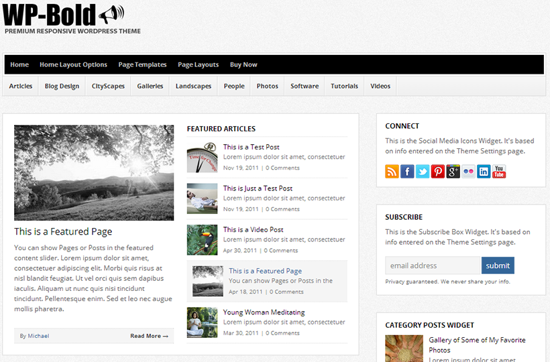Open the Pinterest icon
This screenshot has height=362, width=550.
438,172
